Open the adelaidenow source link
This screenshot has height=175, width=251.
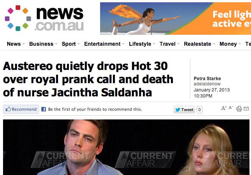click(x=207, y=84)
